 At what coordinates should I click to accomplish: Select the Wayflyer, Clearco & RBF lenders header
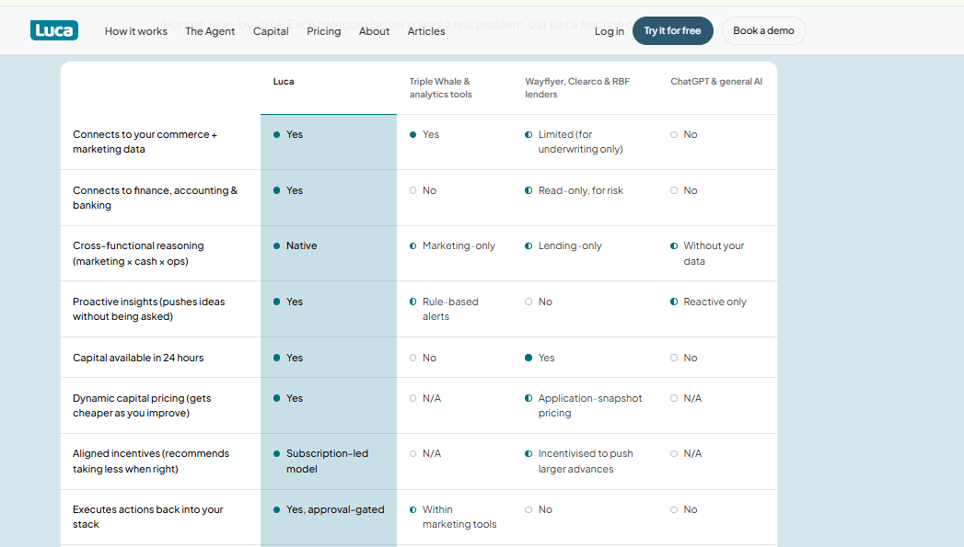[577, 87]
